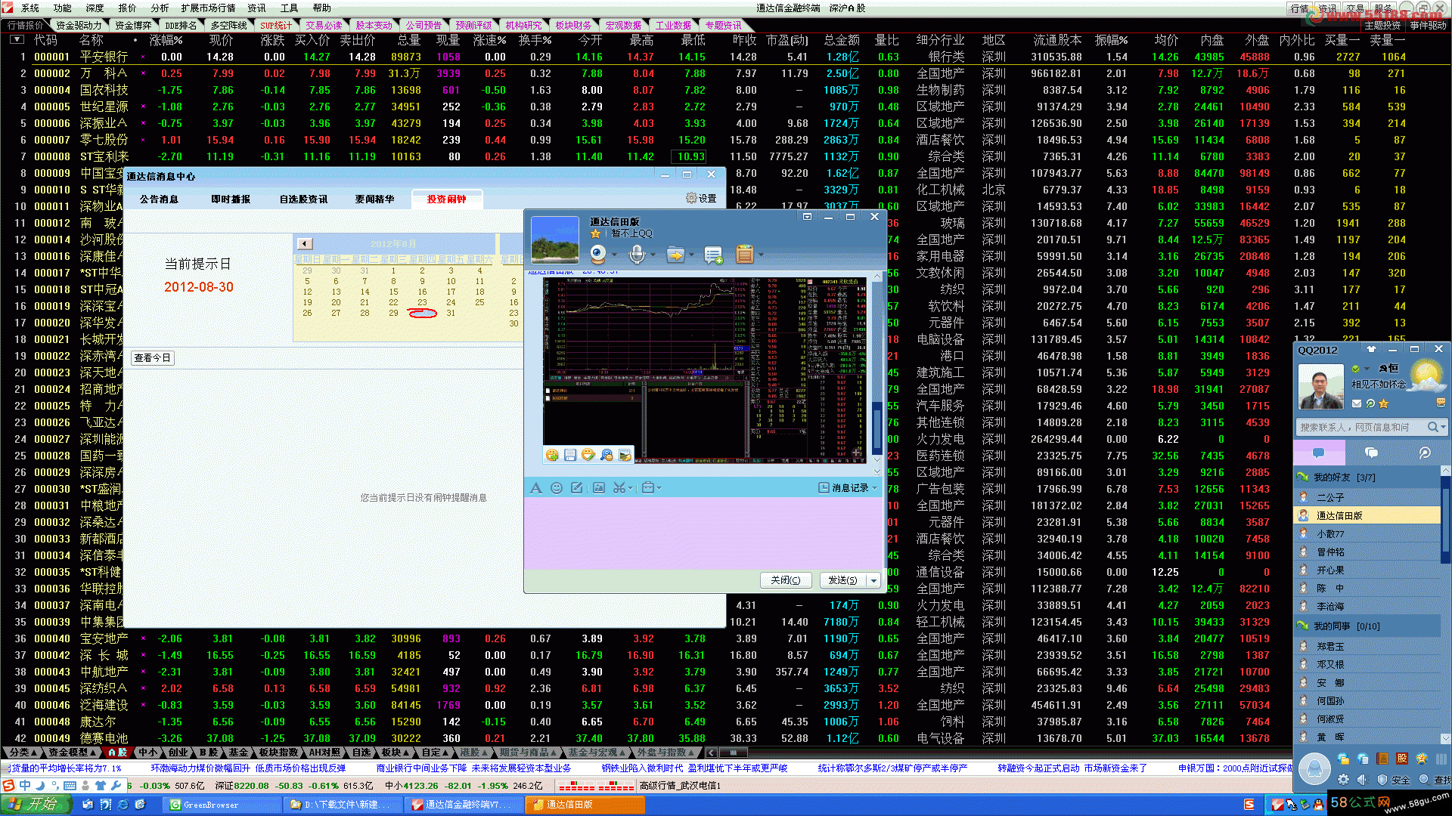
Task: Collapse 我的同事 colleagues group
Action: 1302,626
